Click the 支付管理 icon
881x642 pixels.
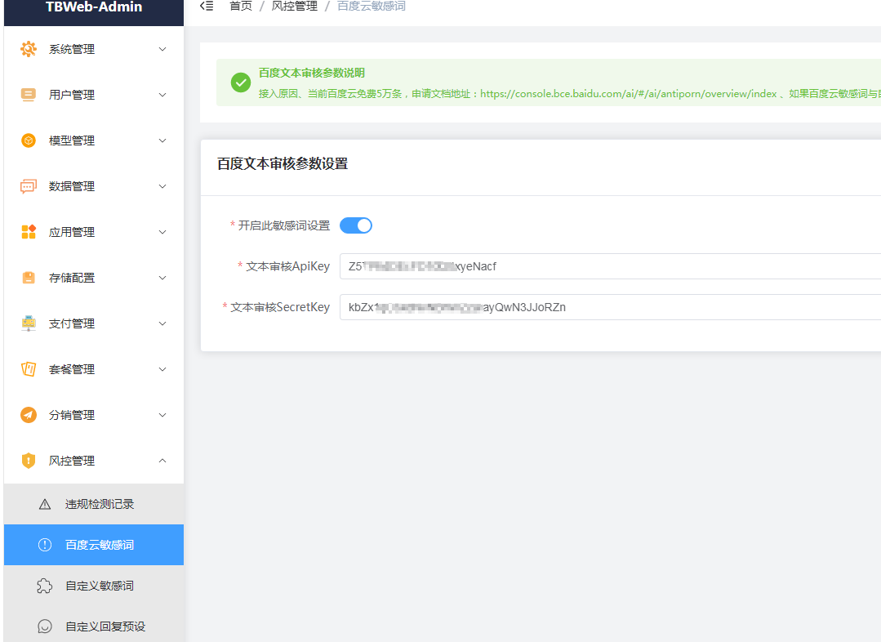29,323
